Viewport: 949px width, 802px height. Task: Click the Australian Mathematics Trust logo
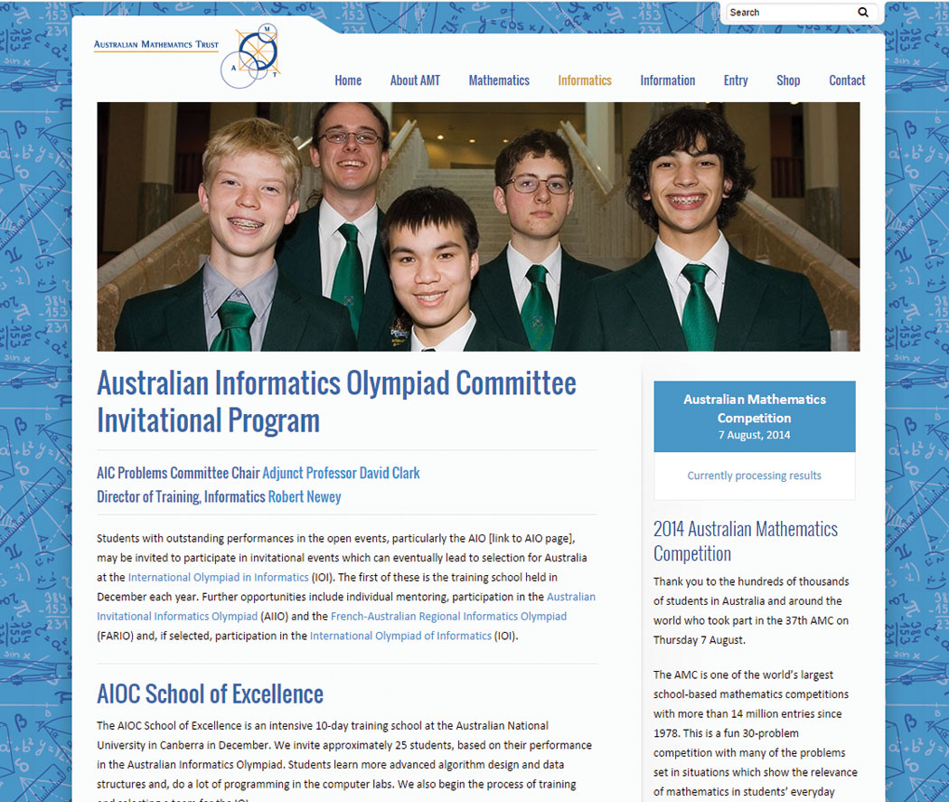[x=187, y=54]
